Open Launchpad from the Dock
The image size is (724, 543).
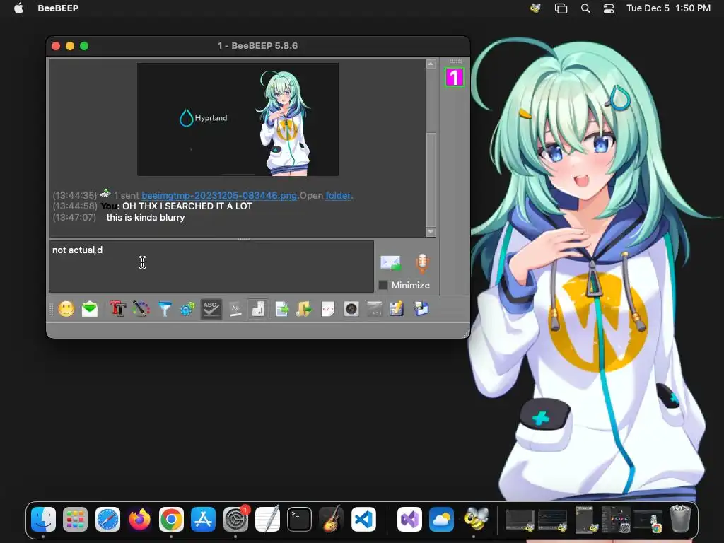[75, 520]
